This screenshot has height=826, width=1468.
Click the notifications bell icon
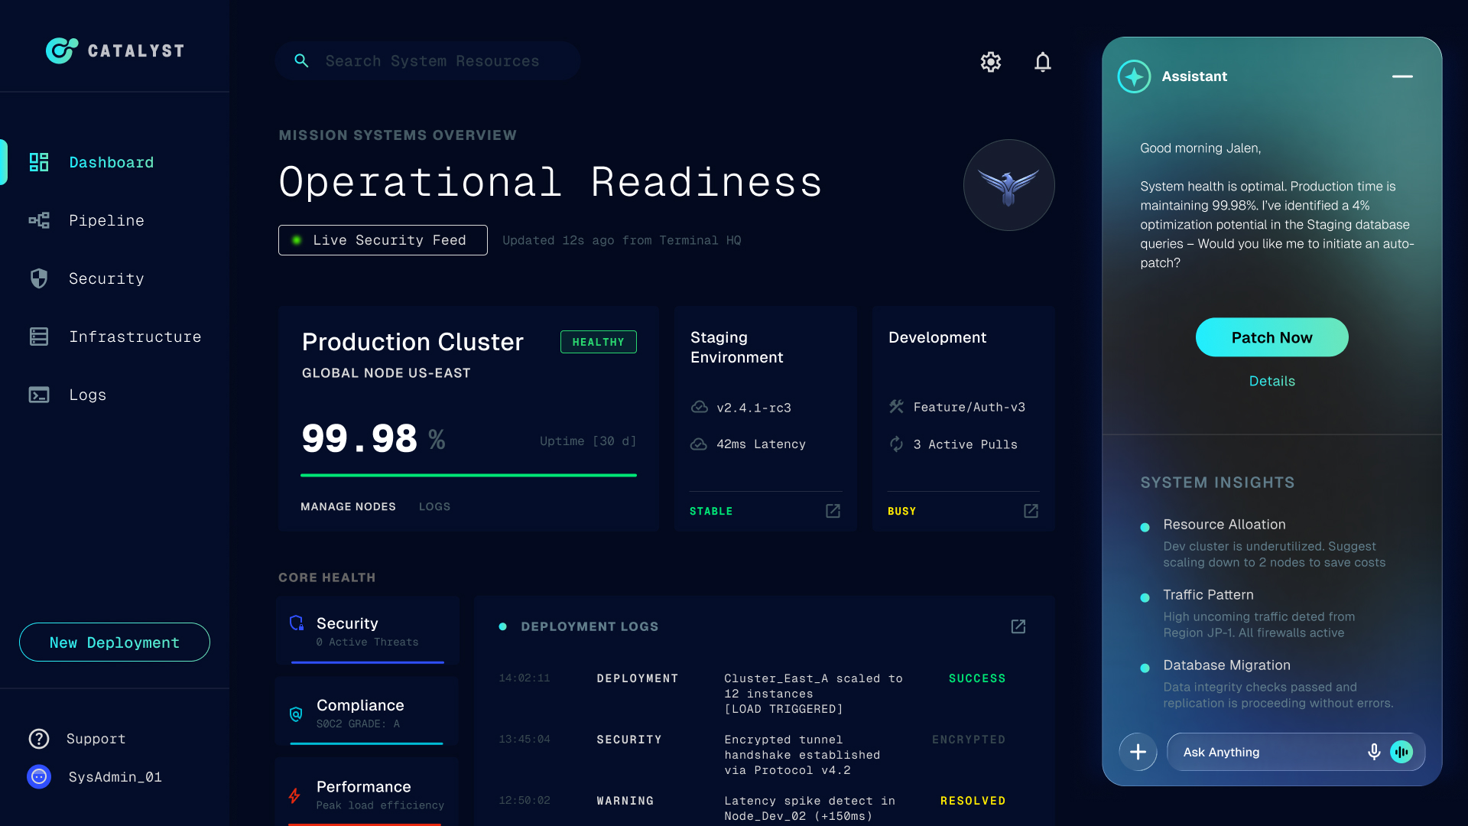pyautogui.click(x=1043, y=62)
